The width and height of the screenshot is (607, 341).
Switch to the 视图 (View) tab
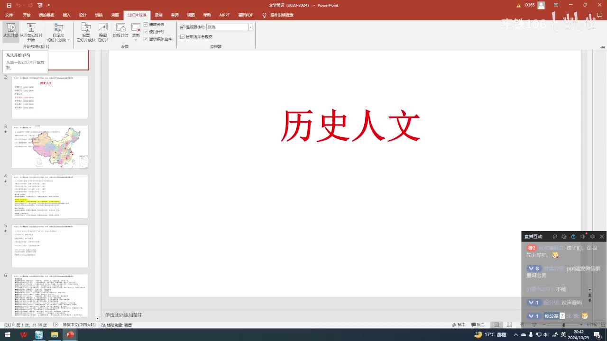tap(191, 15)
